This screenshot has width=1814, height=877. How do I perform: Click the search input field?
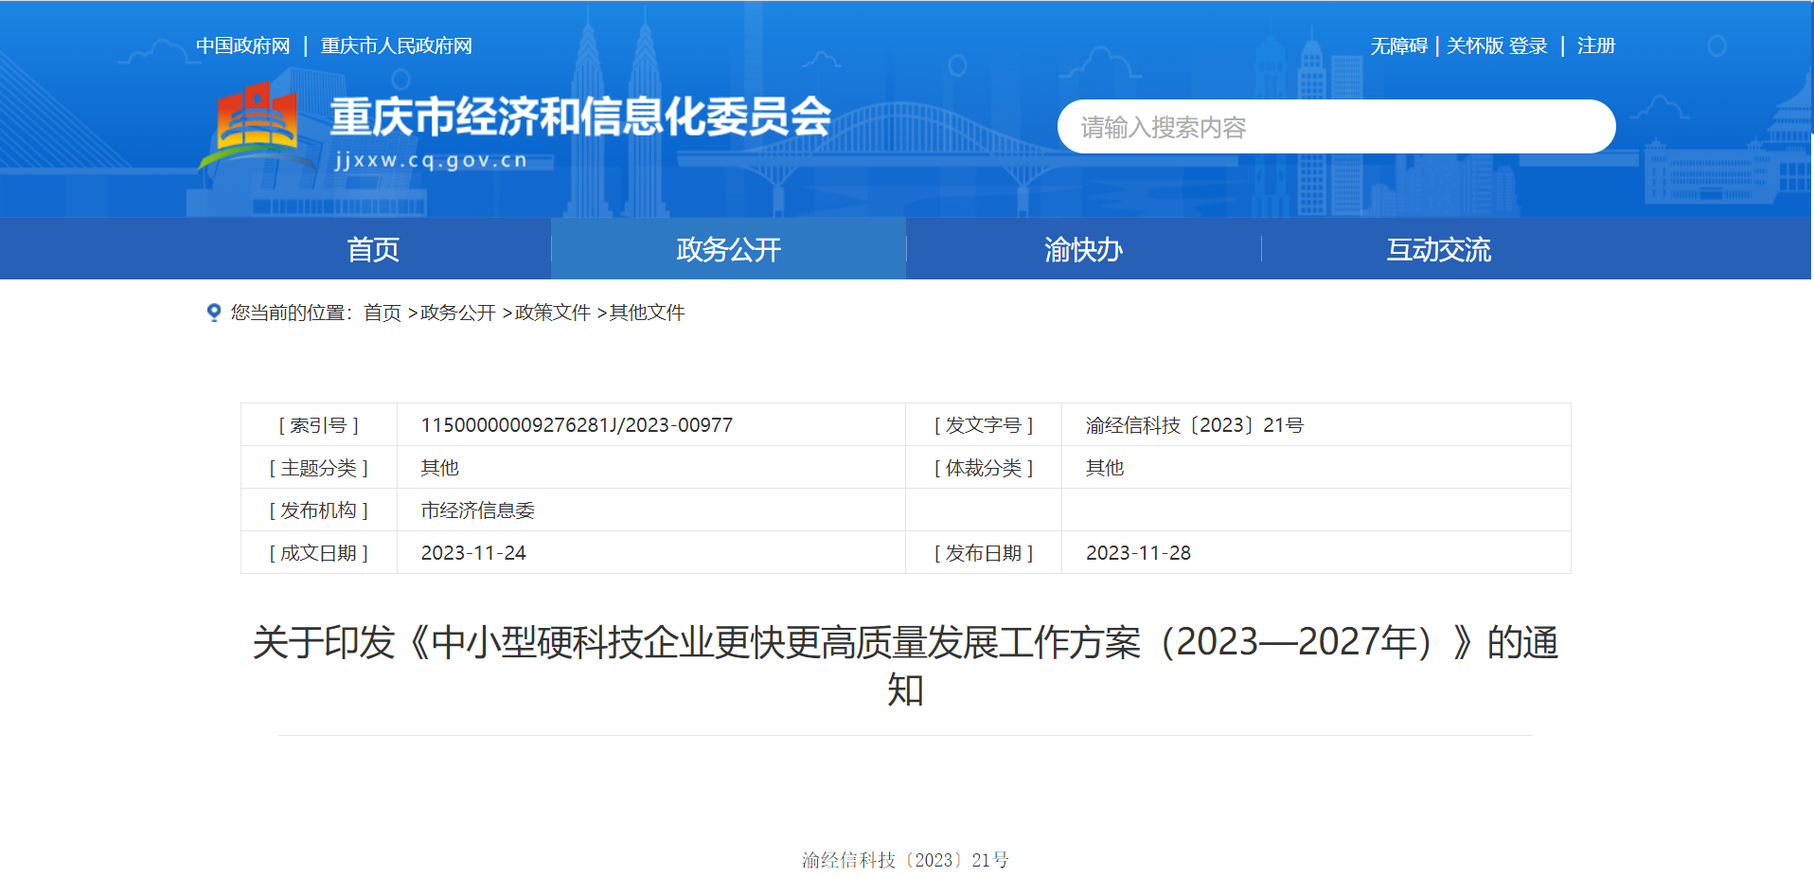pos(1335,127)
